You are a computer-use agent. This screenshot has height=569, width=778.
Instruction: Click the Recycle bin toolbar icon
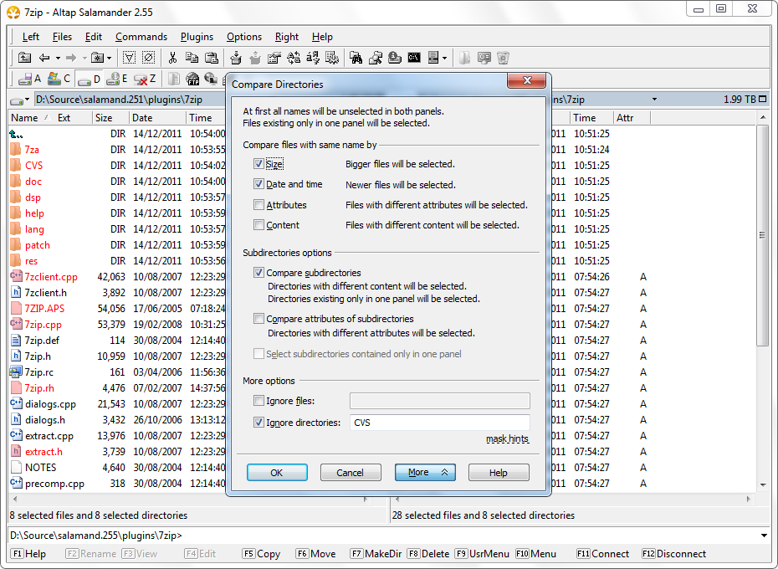[503, 58]
